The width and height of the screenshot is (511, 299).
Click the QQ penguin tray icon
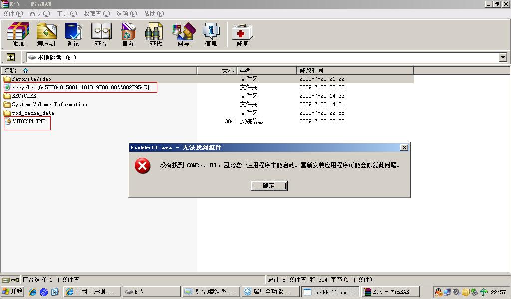point(438,292)
